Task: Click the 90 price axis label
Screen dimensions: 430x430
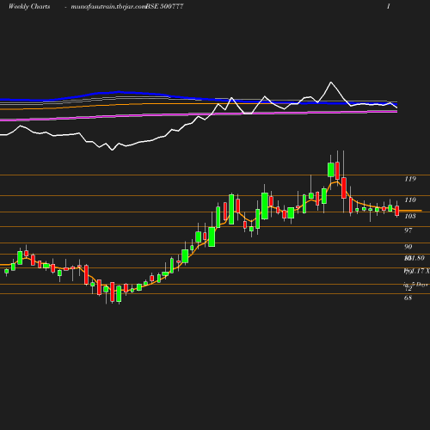Action: [x=408, y=247]
